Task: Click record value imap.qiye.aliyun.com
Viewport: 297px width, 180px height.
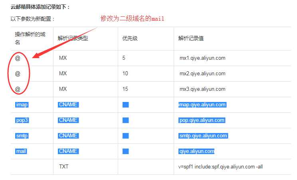Action: click(202, 105)
